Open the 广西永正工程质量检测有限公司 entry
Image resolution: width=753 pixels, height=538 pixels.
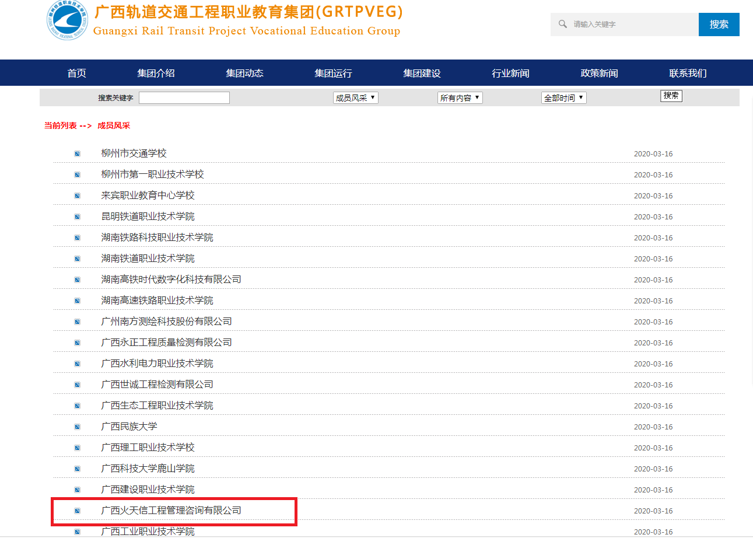click(166, 343)
